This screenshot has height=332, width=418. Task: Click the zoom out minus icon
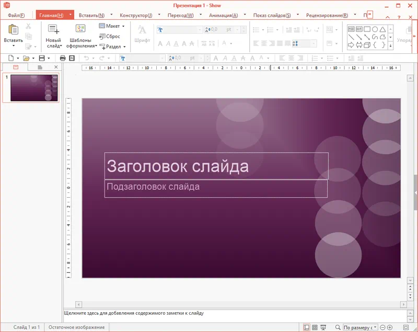382,327
